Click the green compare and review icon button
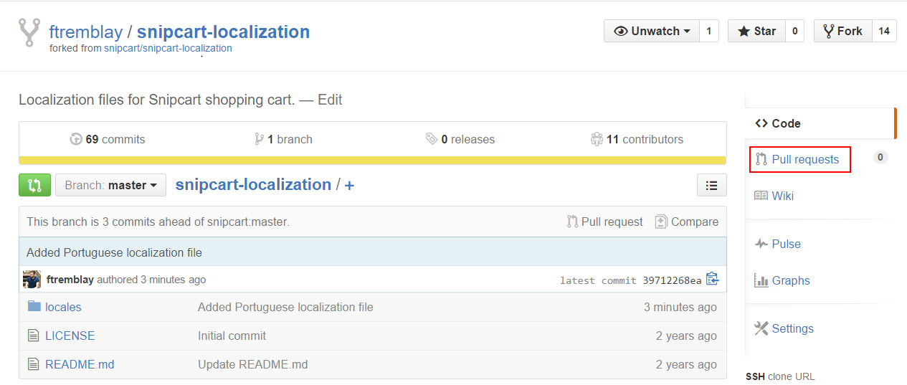907x385 pixels. [34, 185]
